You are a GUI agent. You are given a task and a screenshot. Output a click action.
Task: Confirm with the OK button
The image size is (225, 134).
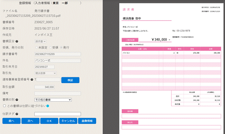(x=49, y=121)
